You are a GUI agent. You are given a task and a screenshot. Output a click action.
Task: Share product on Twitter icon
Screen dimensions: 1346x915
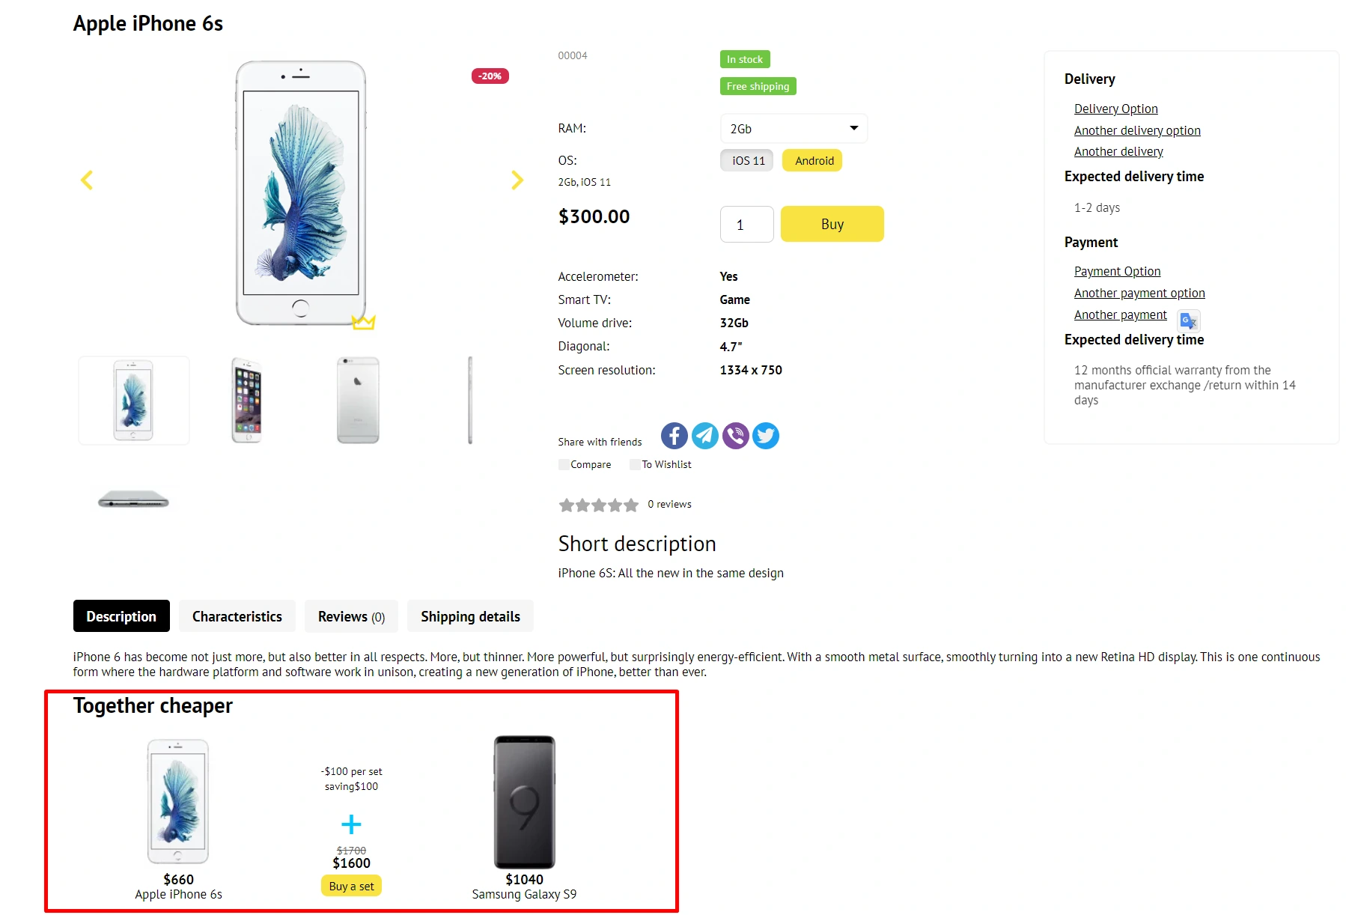tap(765, 436)
